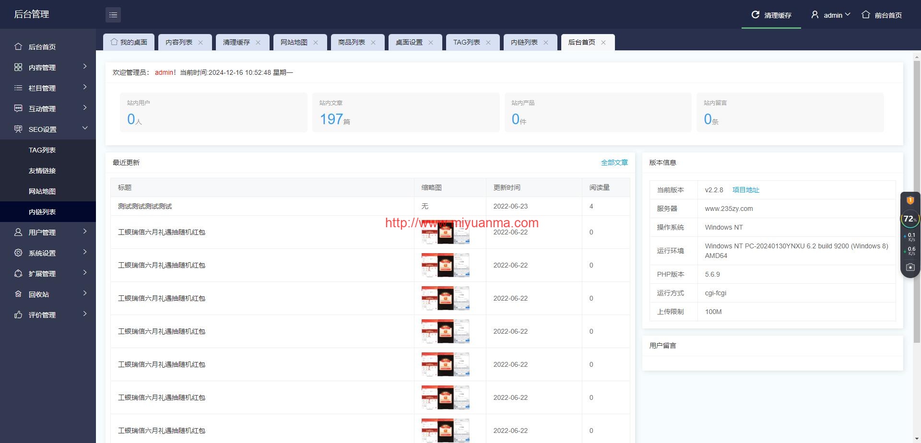Screen dimensions: 921x443
Task: Expand the 内容管理 menu chevron
Action: [85, 66]
